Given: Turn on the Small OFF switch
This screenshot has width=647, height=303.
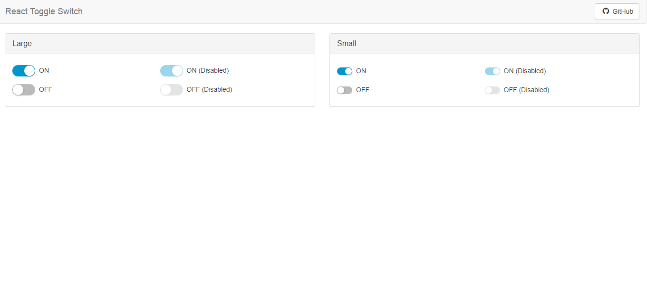Looking at the screenshot, I should pyautogui.click(x=345, y=90).
